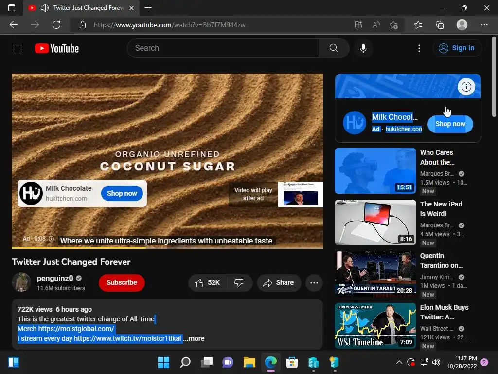This screenshot has height=374, width=498.
Task: View site information lock icon
Action: 83,25
